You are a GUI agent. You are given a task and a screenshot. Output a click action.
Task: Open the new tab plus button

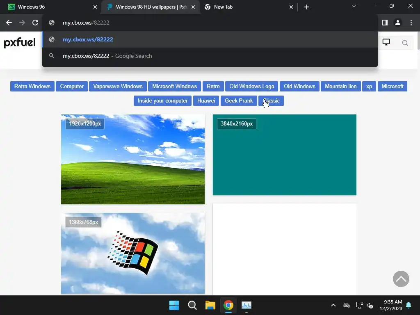(x=307, y=7)
